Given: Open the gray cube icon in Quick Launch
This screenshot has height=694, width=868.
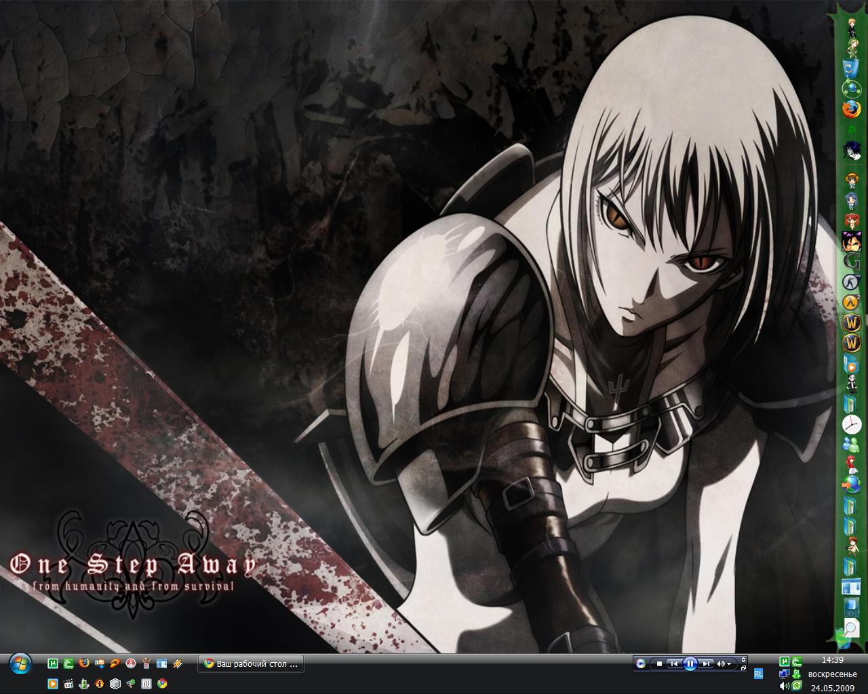Looking at the screenshot, I should pos(115,684).
